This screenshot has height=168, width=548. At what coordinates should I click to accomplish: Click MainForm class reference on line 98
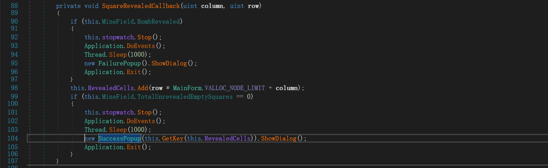(187, 88)
